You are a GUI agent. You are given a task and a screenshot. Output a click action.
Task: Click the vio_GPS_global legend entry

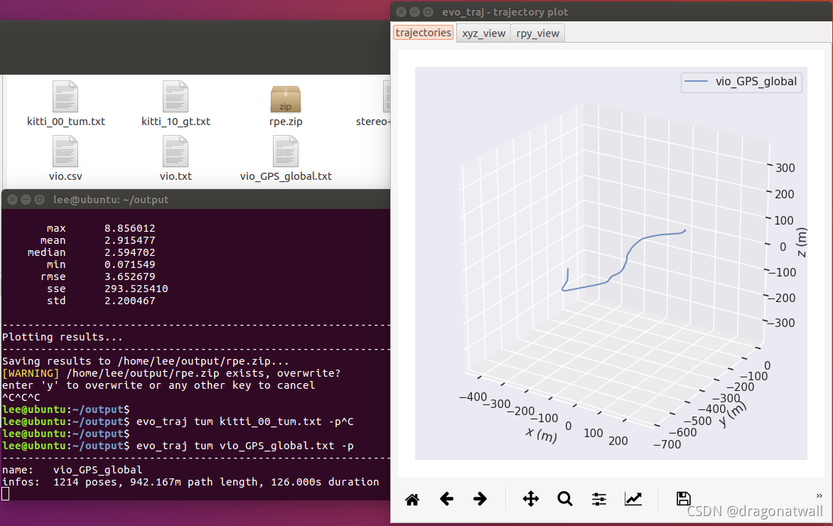pos(741,81)
